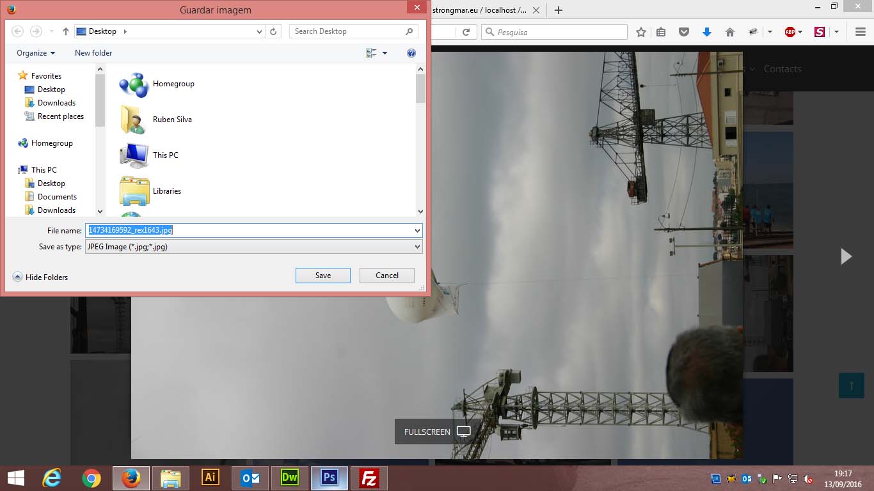Click the Pocket icon in toolbar
The height and width of the screenshot is (491, 874).
684,32
